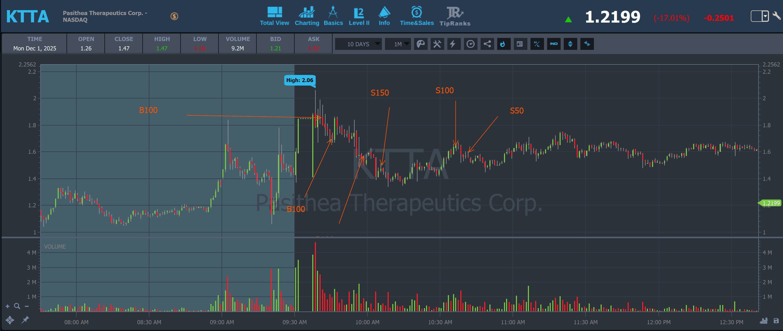783x331 pixels.
Task: Click the pushpin icon below the chart
Action: [x=25, y=320]
